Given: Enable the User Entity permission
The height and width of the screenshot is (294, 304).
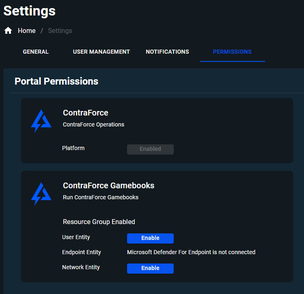Looking at the screenshot, I should tap(150, 238).
